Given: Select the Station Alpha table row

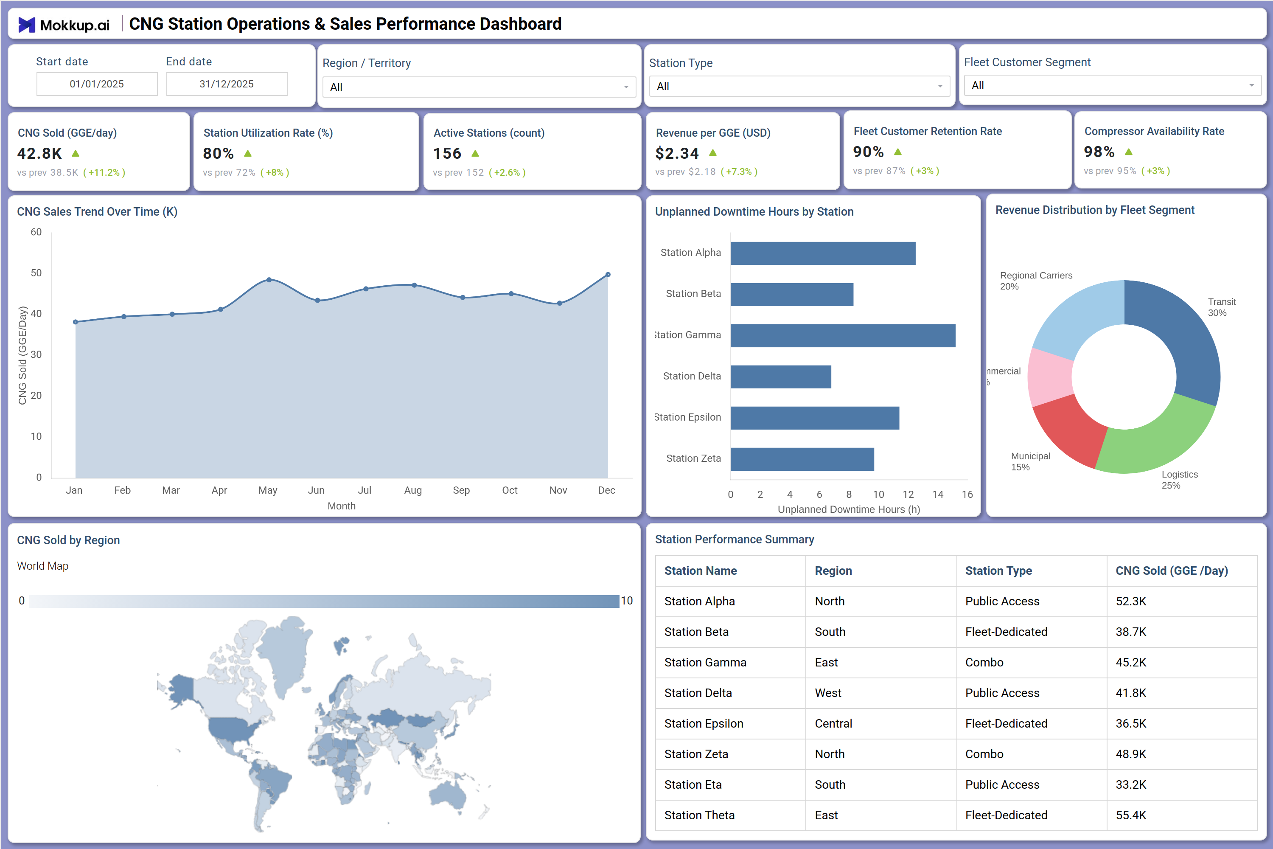Looking at the screenshot, I should [956, 602].
